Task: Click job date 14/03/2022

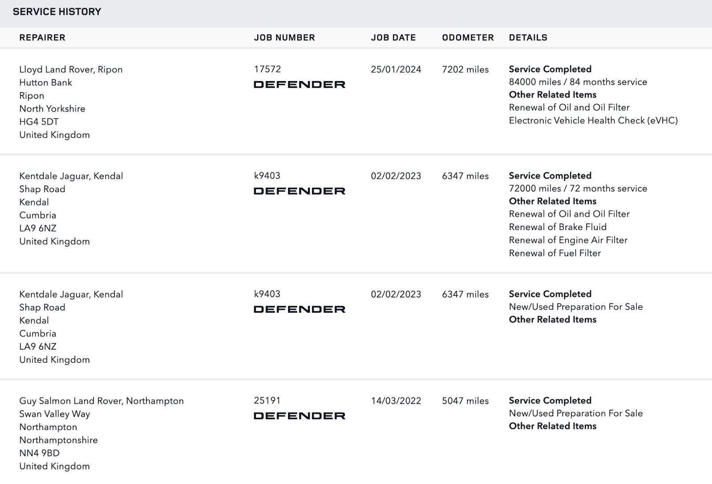Action: (396, 401)
